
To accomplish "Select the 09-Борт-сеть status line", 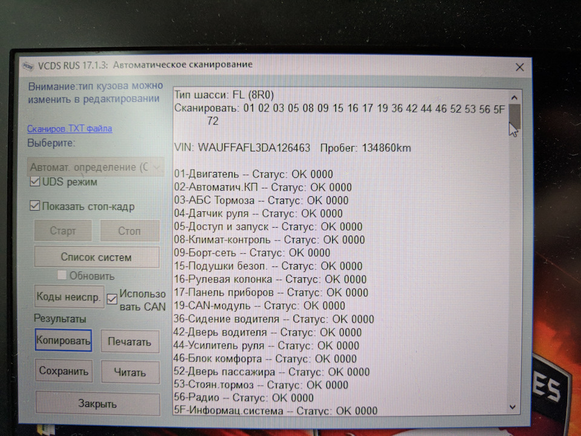I will coord(252,253).
